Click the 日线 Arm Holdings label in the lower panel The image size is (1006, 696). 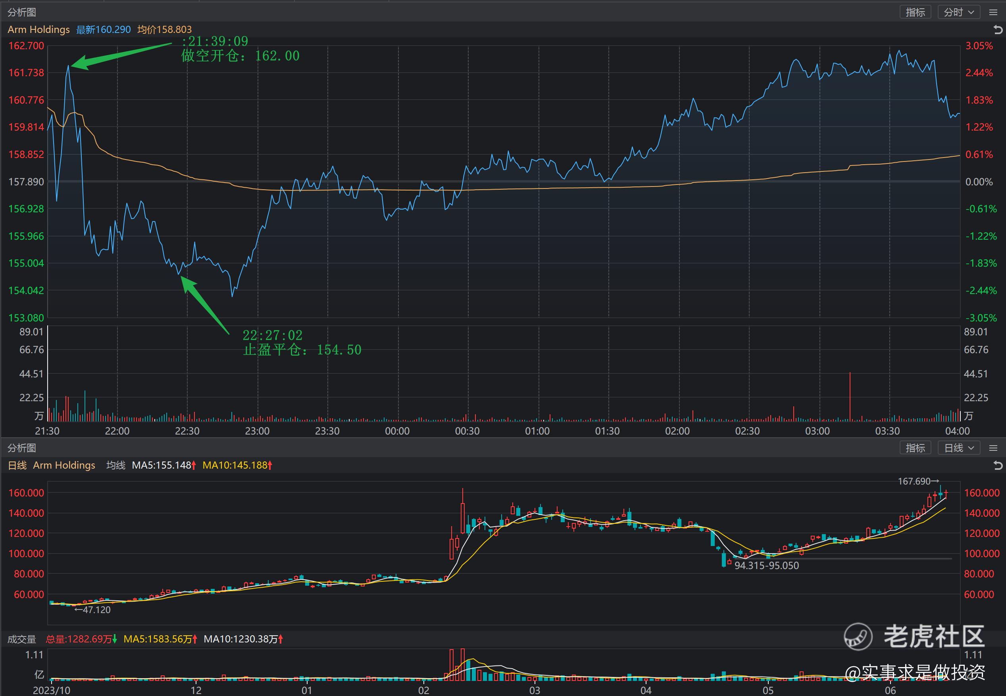coord(52,465)
